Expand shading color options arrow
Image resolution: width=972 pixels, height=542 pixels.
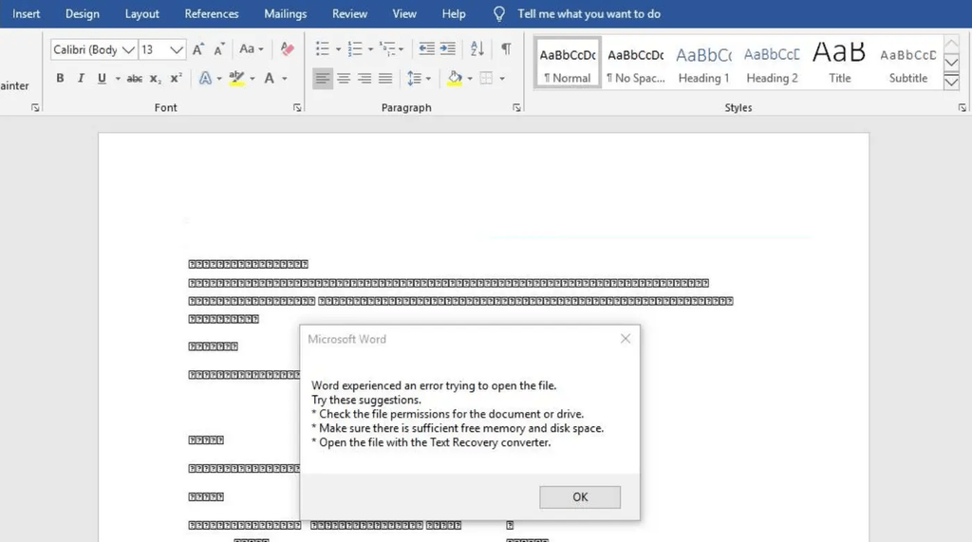click(470, 79)
